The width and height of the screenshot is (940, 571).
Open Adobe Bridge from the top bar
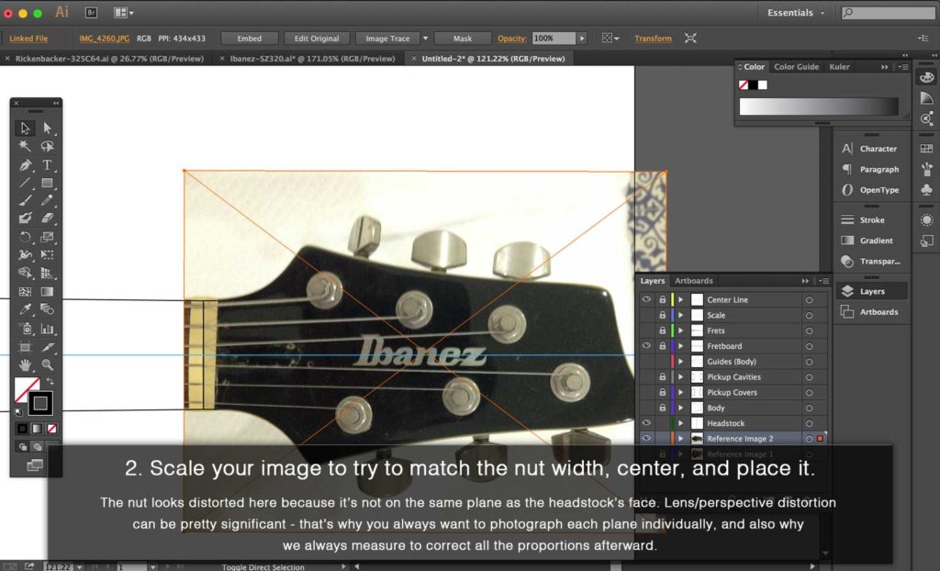point(91,13)
